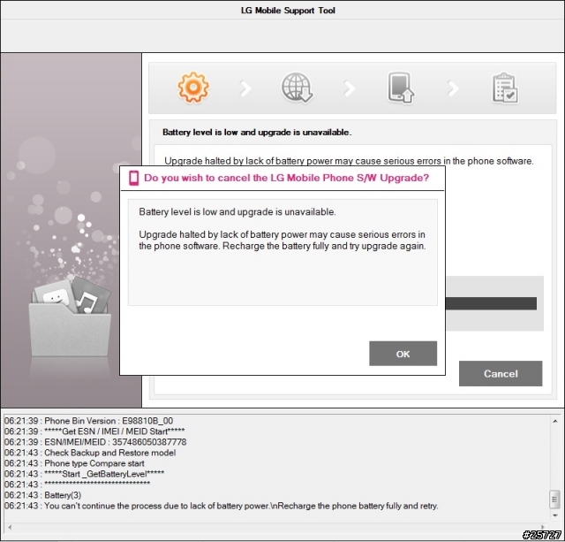The height and width of the screenshot is (542, 565).
Task: Click the orange gear setup step icon
Action: (x=193, y=88)
